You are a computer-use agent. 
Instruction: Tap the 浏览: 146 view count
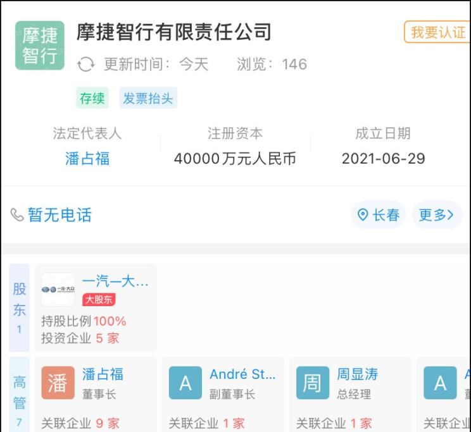272,65
